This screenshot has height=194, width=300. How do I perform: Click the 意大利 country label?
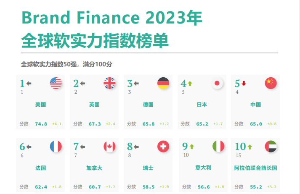click(x=203, y=168)
